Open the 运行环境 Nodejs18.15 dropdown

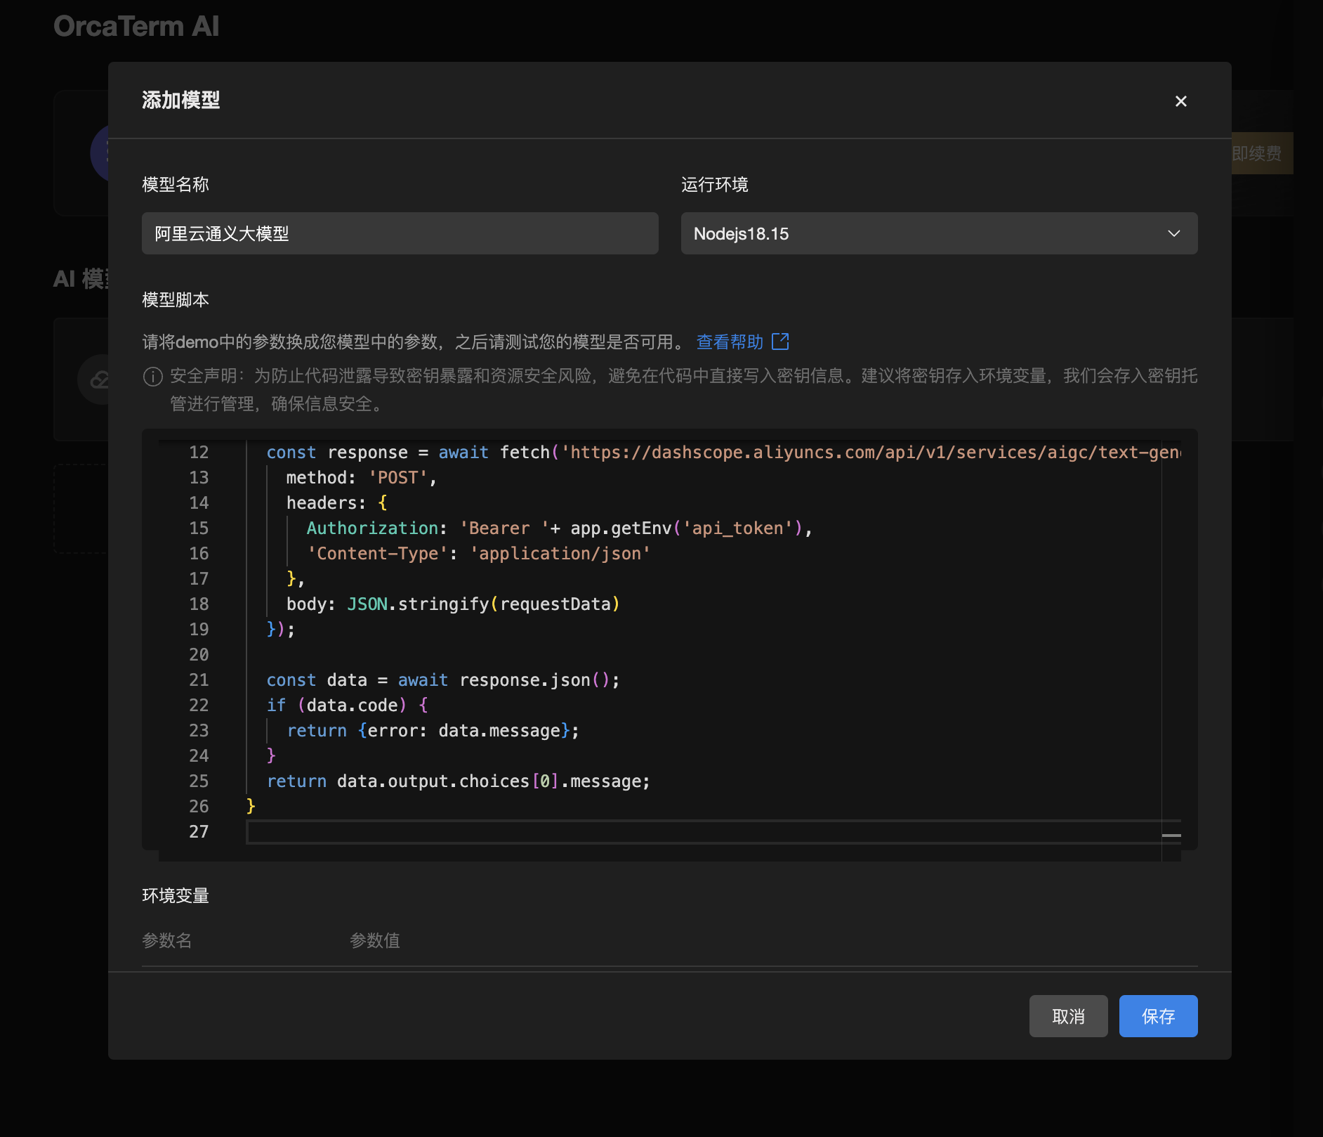point(939,233)
